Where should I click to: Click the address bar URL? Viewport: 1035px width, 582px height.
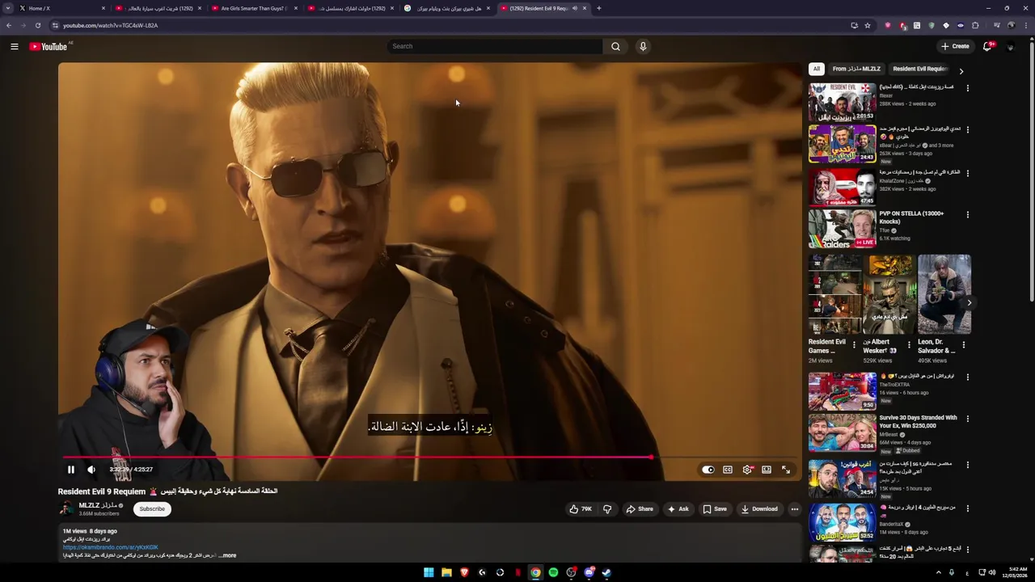(111, 25)
